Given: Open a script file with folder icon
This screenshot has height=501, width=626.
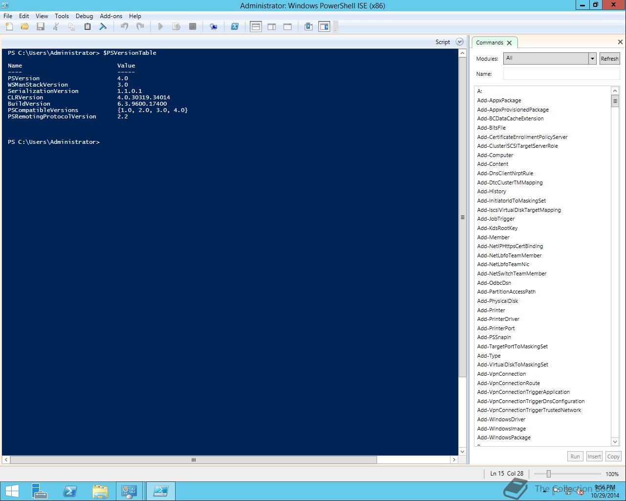Looking at the screenshot, I should [24, 27].
